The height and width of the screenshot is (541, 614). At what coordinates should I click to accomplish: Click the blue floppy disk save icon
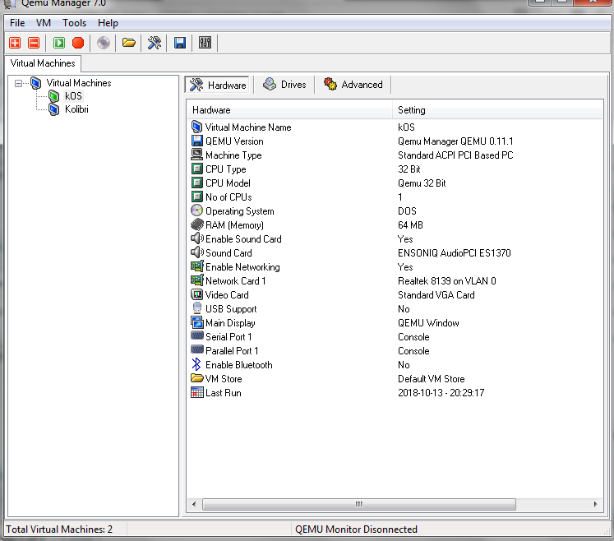(x=180, y=43)
